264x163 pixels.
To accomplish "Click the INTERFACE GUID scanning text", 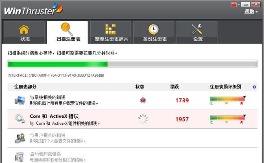I will pos(56,75).
